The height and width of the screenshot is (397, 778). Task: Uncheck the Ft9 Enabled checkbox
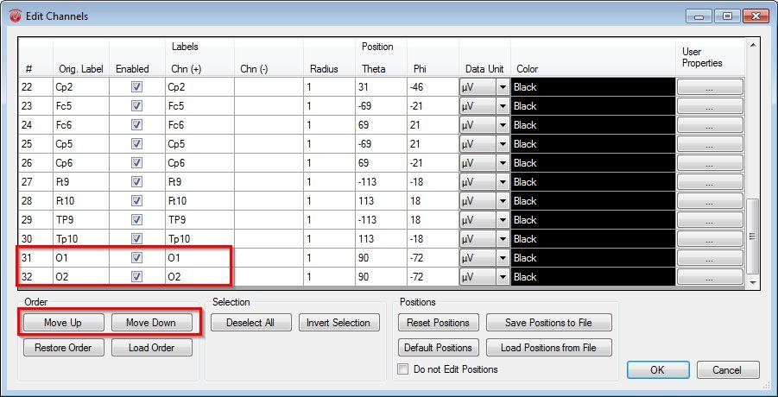pyautogui.click(x=137, y=182)
